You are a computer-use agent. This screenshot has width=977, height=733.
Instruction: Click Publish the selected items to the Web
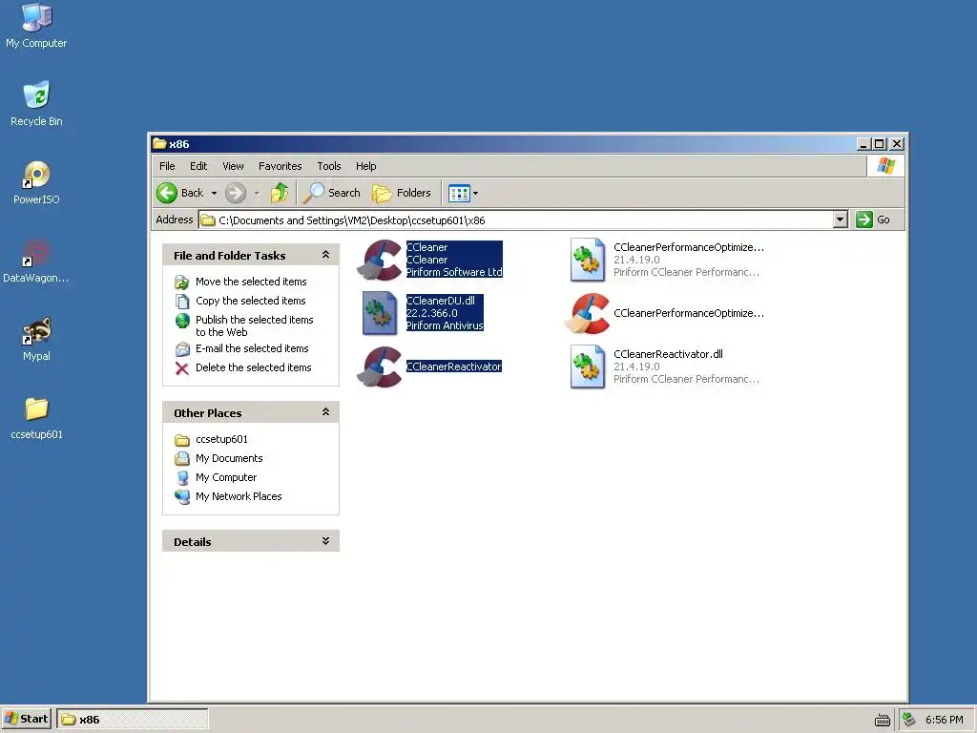[x=254, y=325]
